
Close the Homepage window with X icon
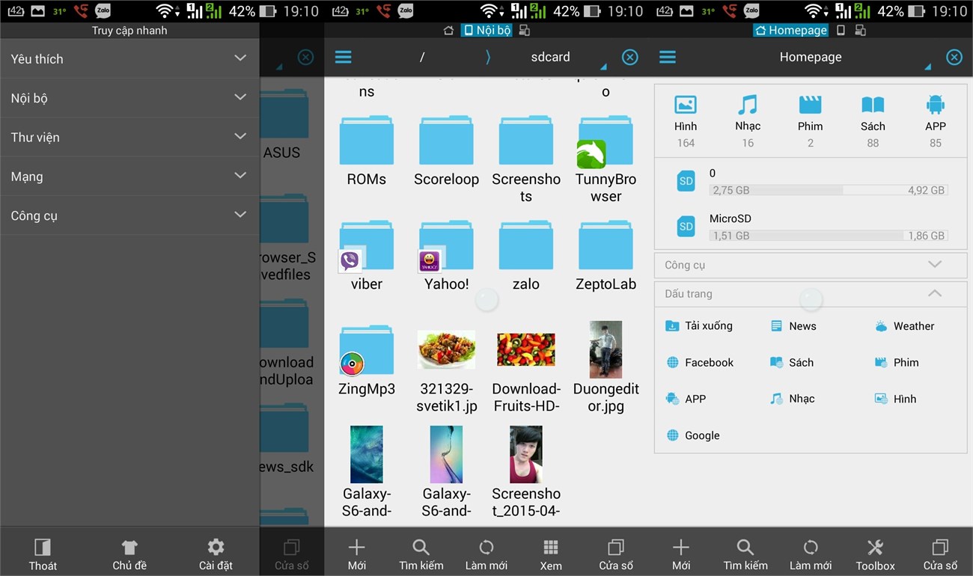[954, 57]
